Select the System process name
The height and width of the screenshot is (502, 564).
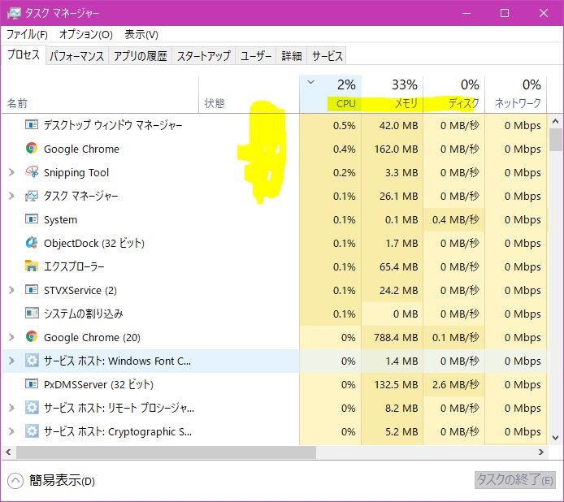(60, 219)
